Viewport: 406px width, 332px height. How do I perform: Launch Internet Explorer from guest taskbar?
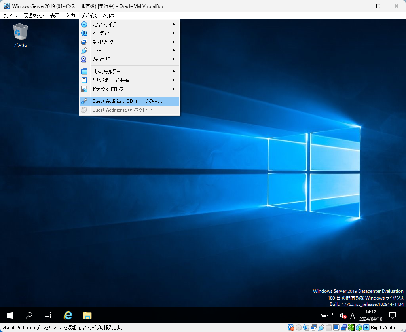tap(68, 315)
